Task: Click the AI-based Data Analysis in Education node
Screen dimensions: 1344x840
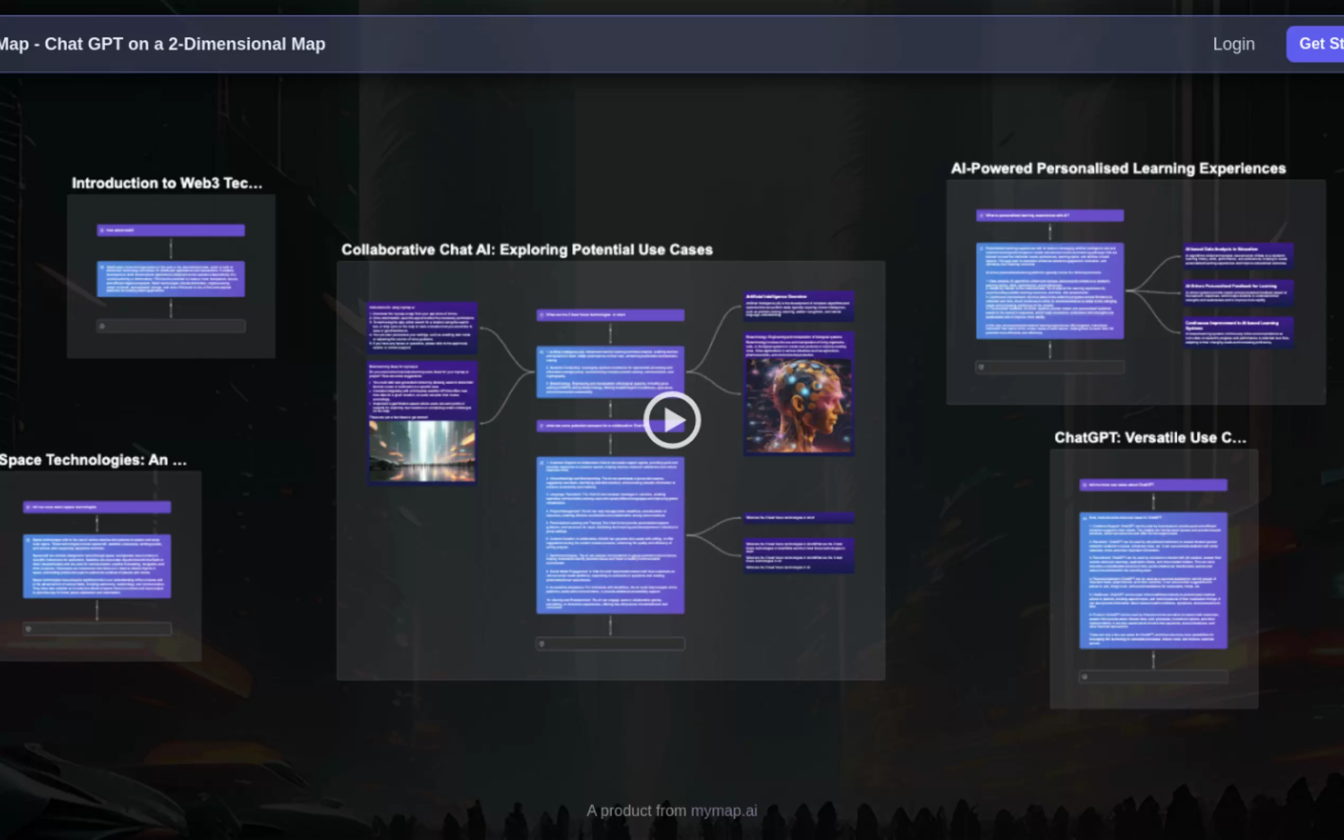Action: click(x=1238, y=255)
